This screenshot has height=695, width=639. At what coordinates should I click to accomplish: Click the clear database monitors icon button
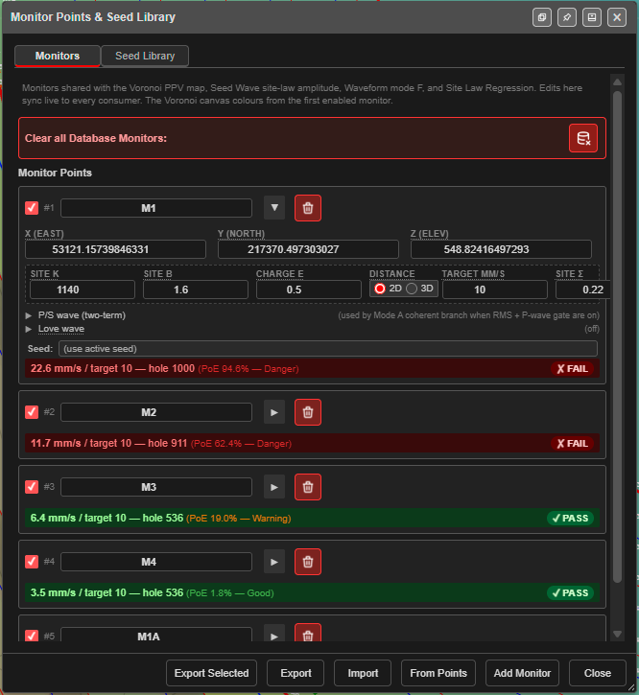[583, 138]
